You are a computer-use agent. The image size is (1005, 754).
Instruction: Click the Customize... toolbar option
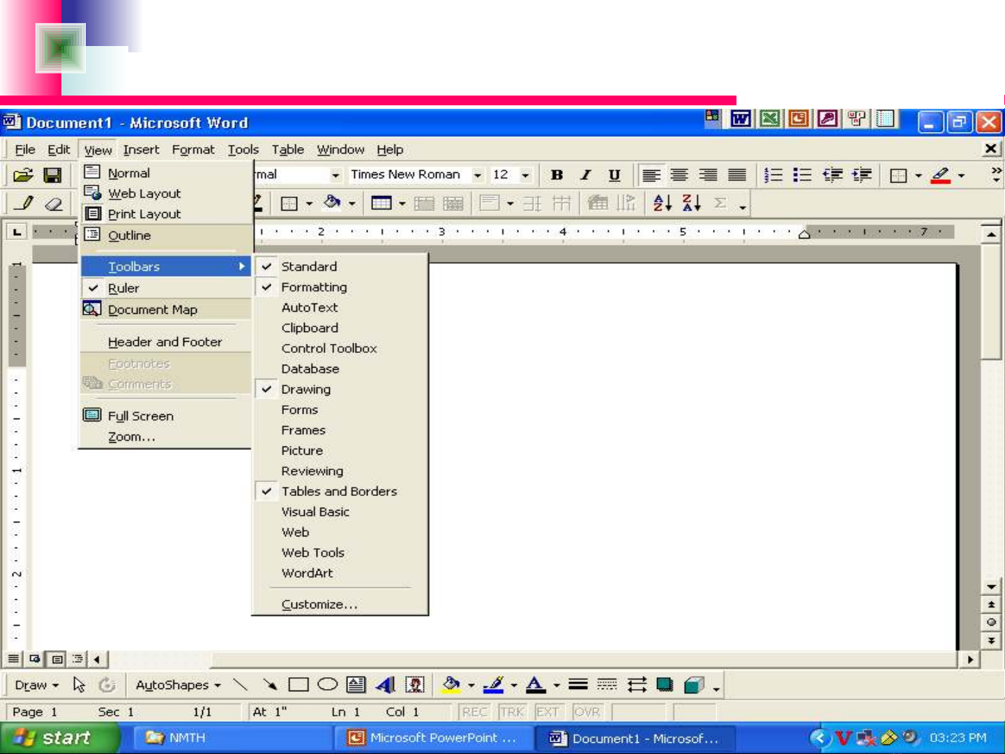319,605
